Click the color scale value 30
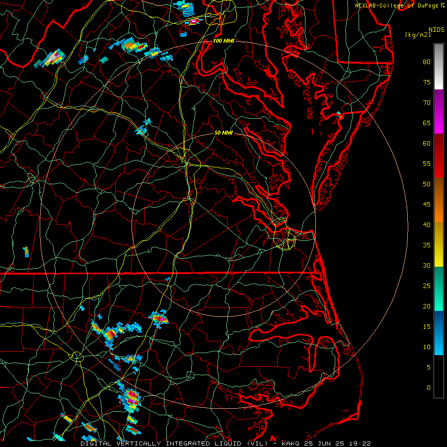 [427, 266]
